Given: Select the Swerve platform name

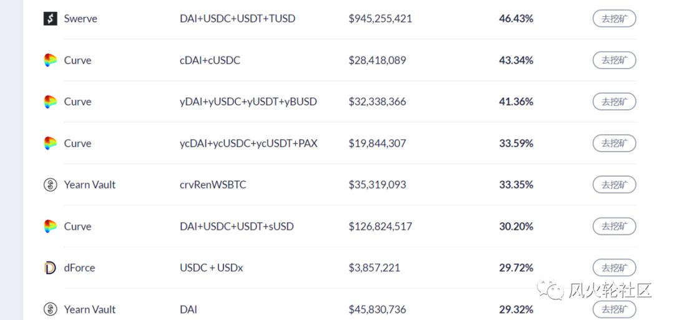Looking at the screenshot, I should coord(81,19).
